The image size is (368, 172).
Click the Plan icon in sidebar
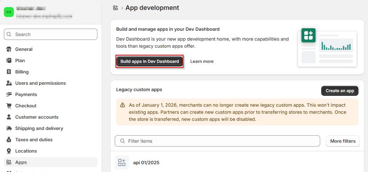click(x=9, y=61)
